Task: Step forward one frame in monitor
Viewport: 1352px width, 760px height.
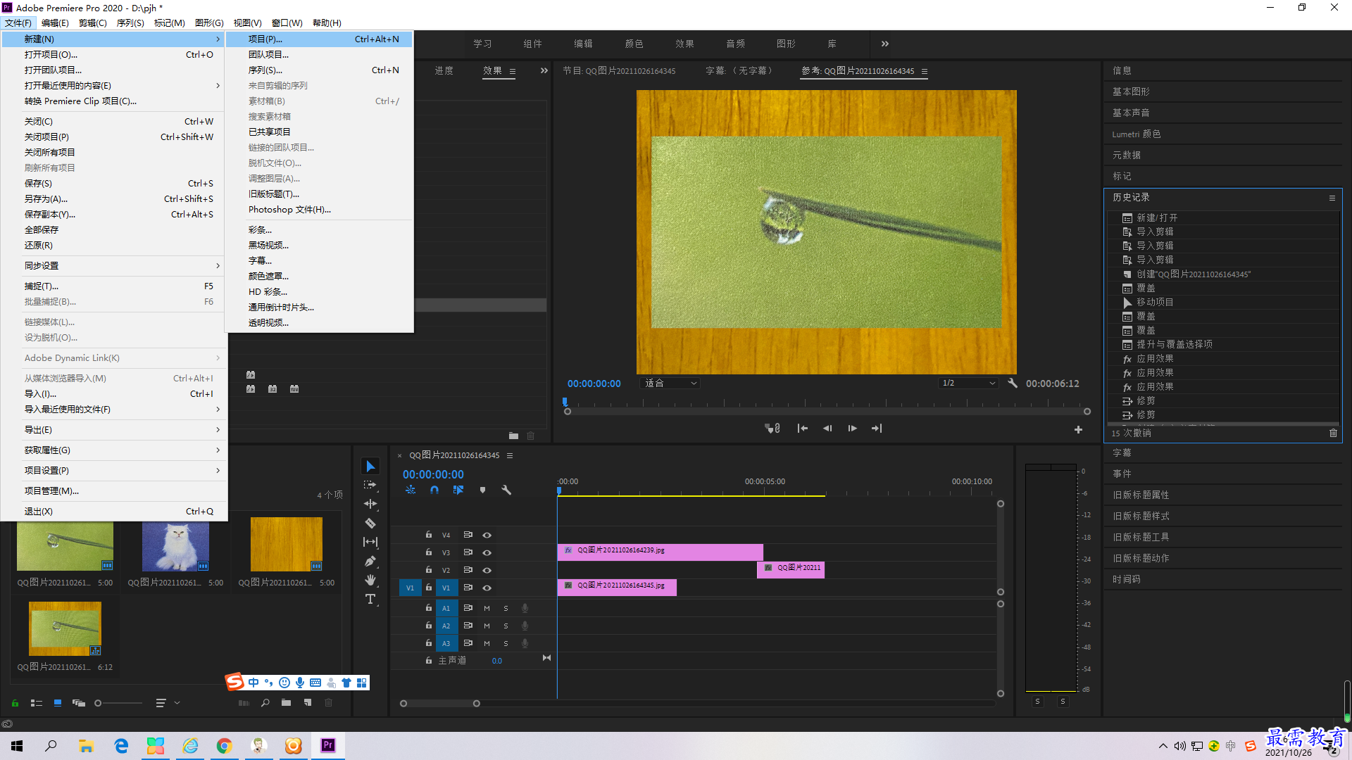Action: click(852, 429)
